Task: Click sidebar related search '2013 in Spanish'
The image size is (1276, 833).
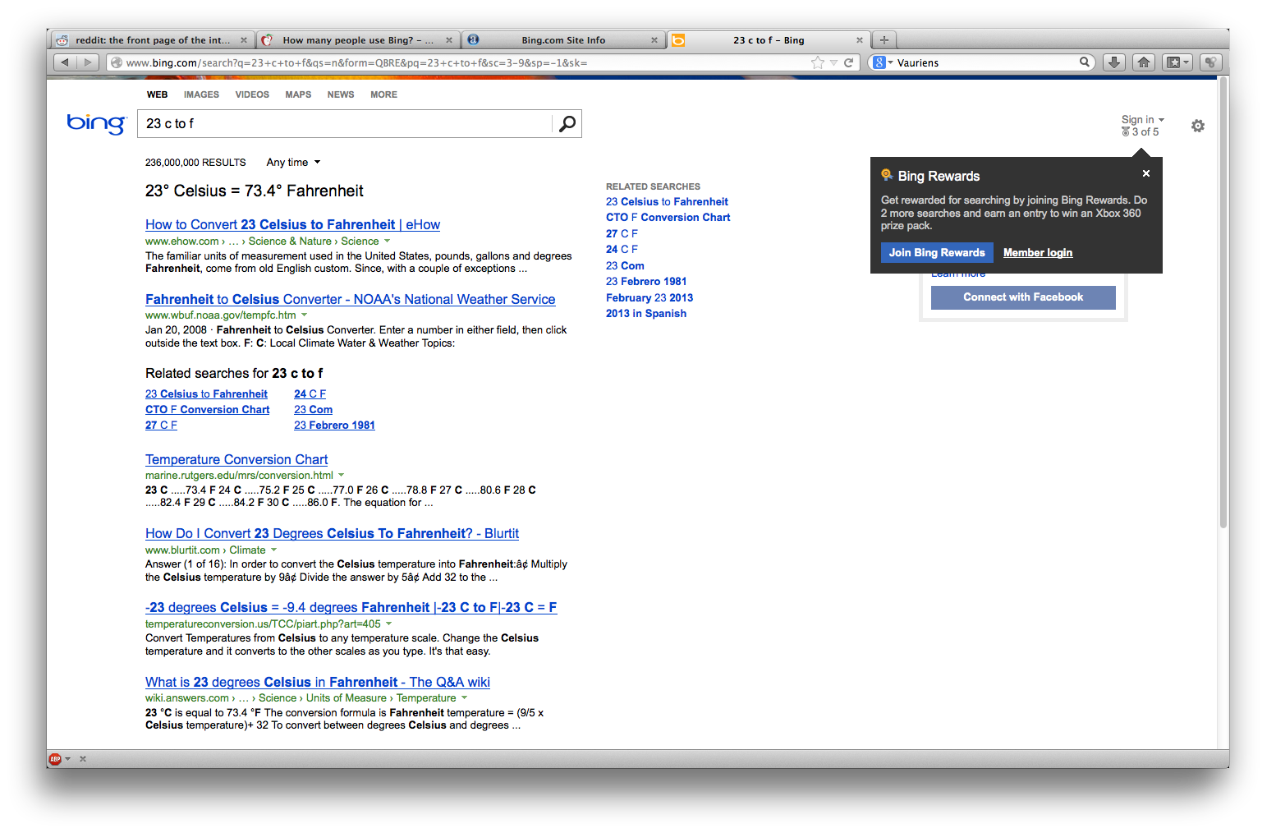Action: pos(646,314)
